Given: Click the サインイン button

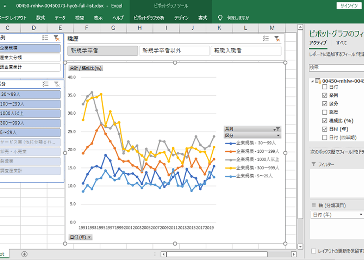Looking at the screenshot, I should tap(349, 6).
